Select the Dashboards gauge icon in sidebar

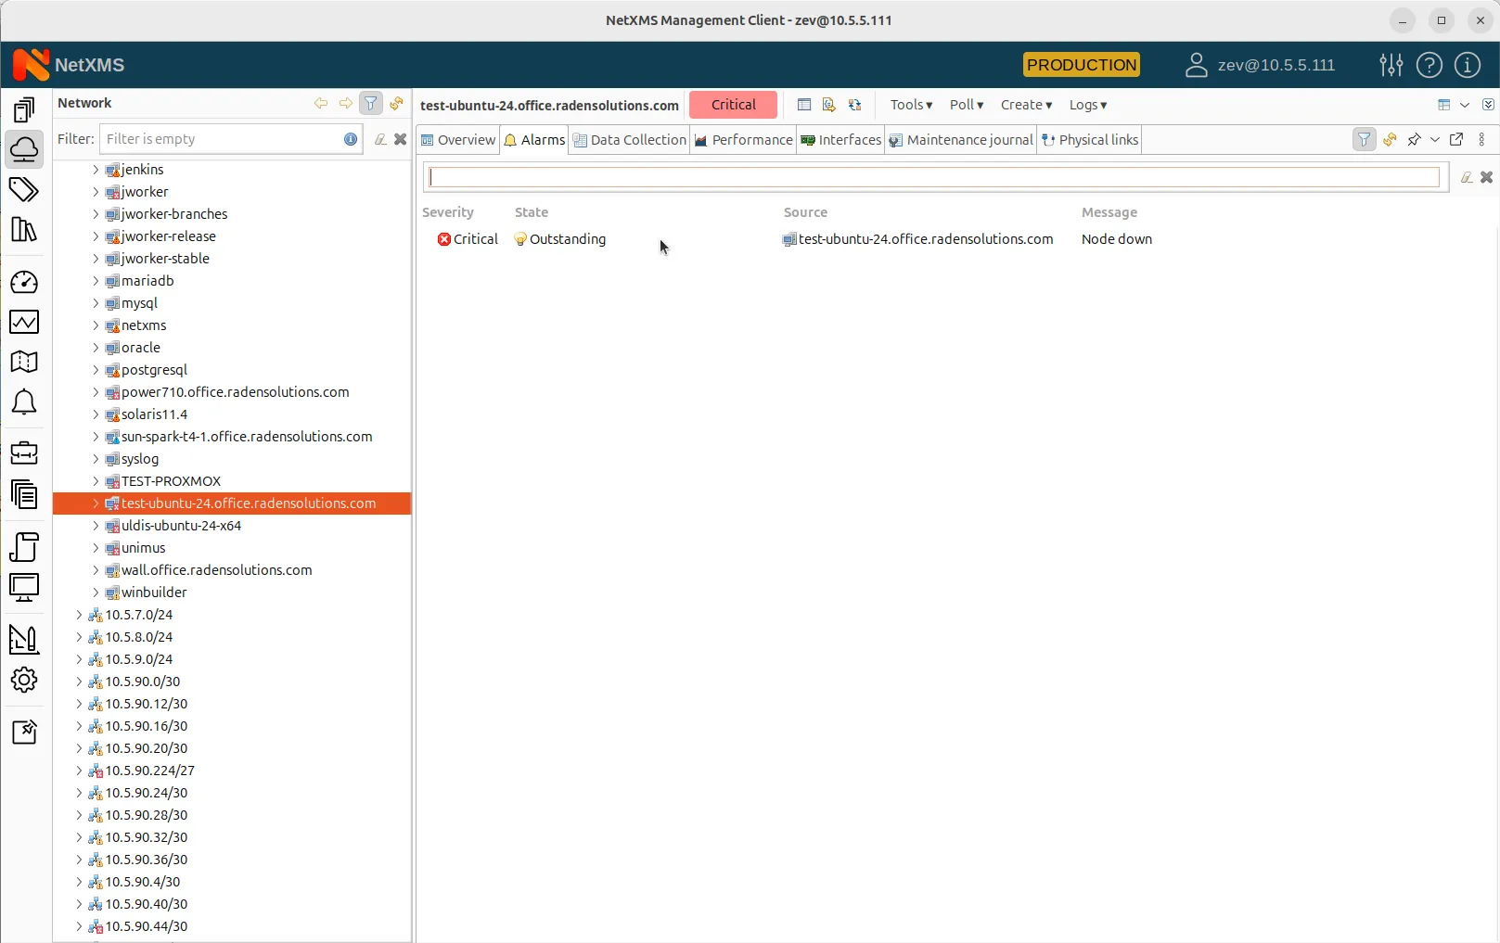coord(24,282)
